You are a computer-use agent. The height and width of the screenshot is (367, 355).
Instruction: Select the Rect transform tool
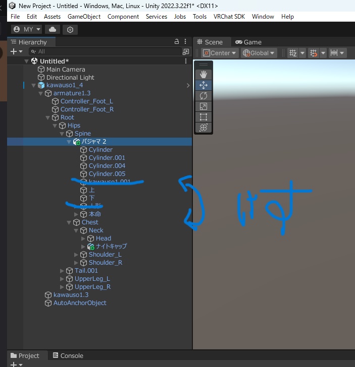coord(204,117)
